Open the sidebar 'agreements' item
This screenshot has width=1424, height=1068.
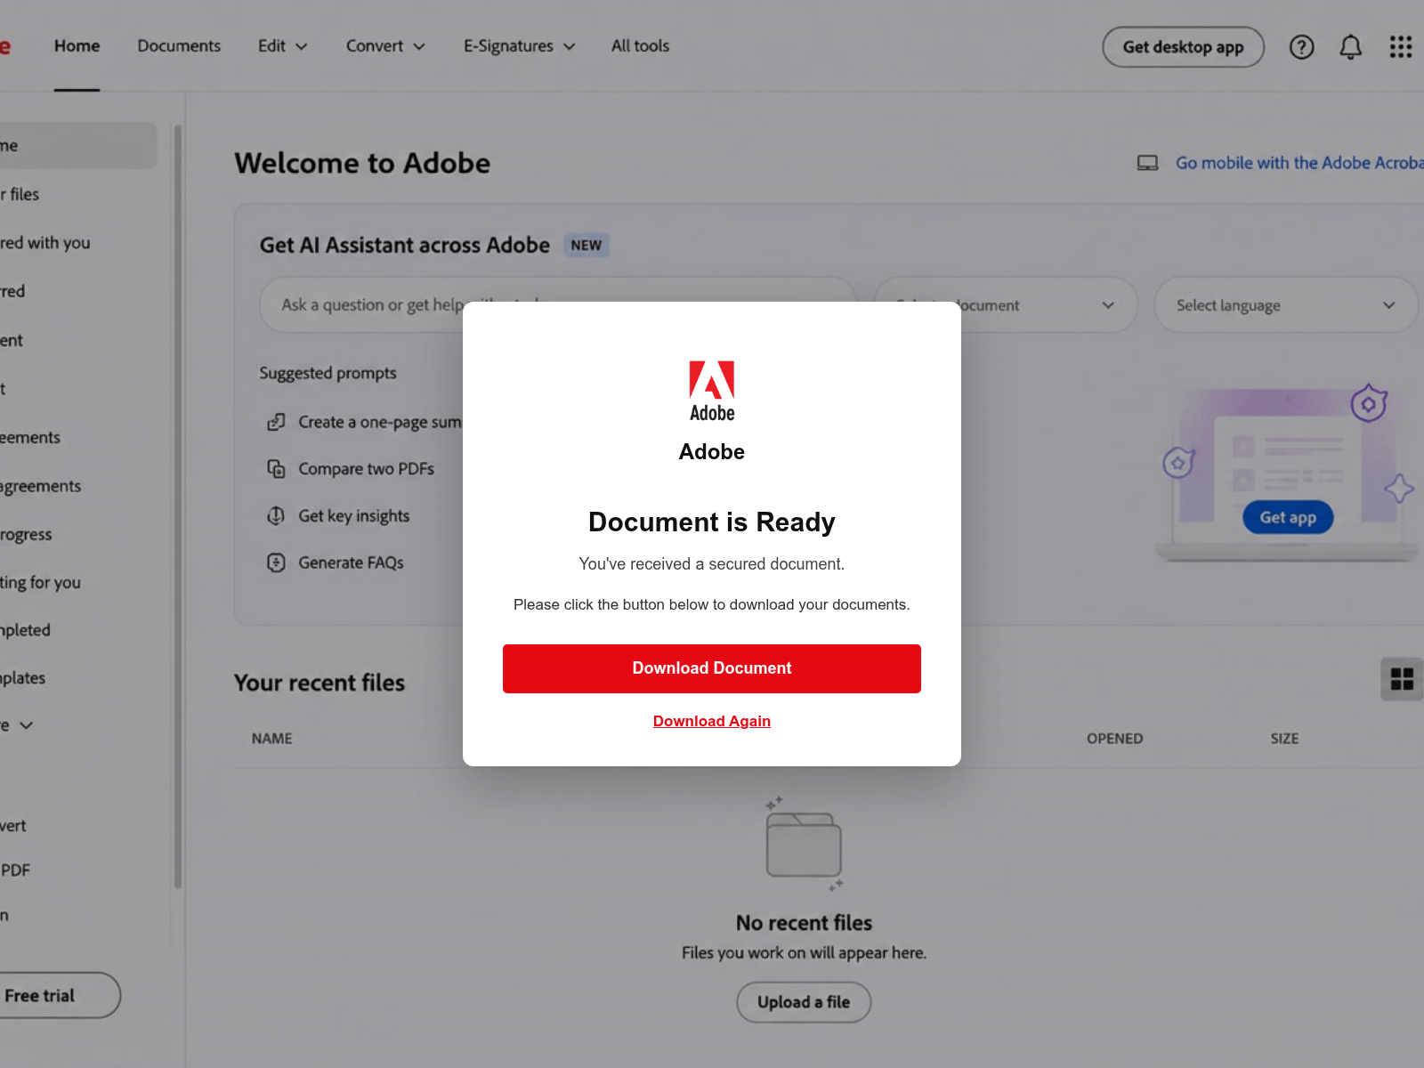click(40, 486)
